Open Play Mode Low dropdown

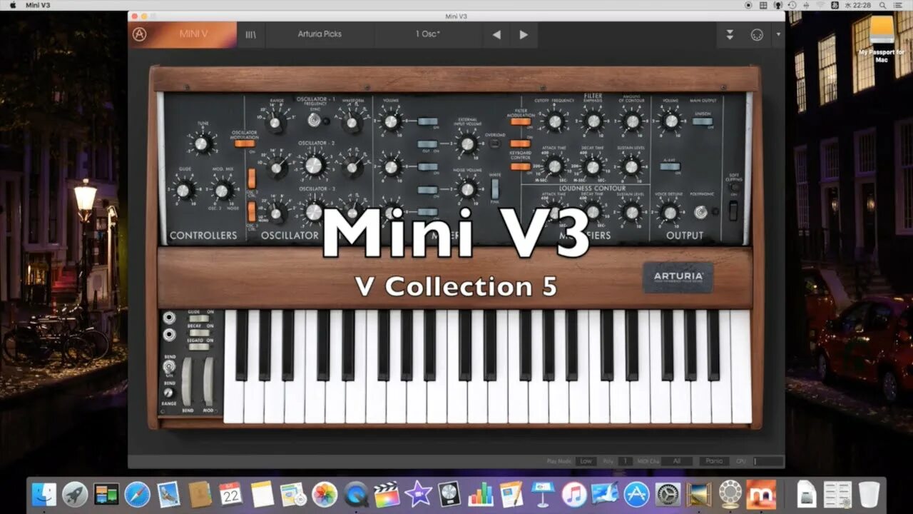pyautogui.click(x=586, y=461)
